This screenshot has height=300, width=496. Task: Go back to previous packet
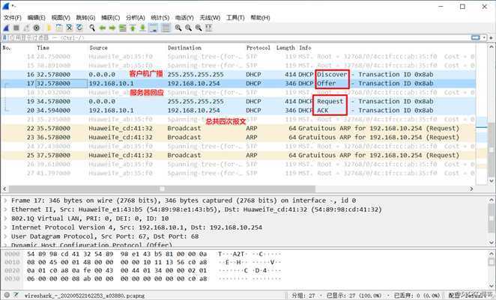102,28
